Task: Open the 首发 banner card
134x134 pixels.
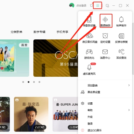Action: pyautogui.click(x=15, y=58)
